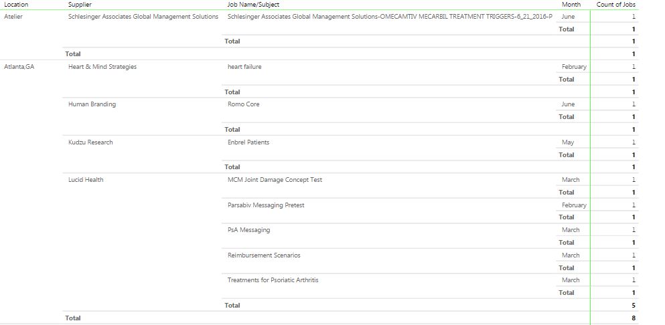Click the Atelier location Total label

73,53
